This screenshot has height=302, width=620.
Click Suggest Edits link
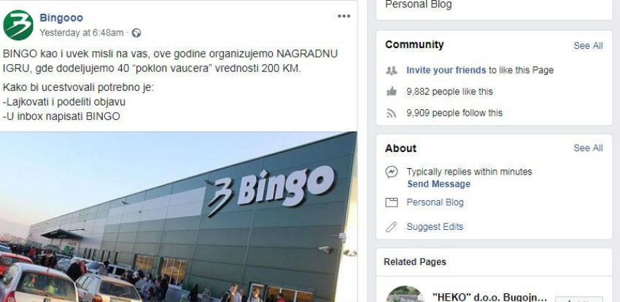[x=435, y=227]
